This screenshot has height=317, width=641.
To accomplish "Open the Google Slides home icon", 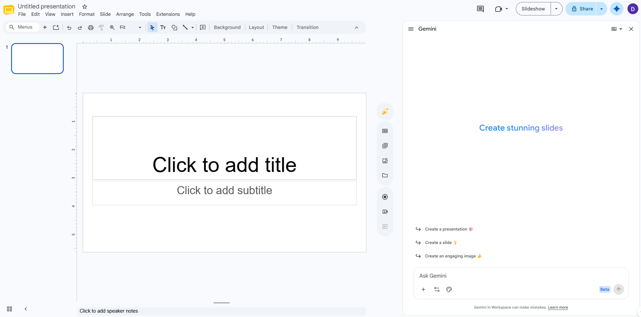I will pyautogui.click(x=9, y=10).
